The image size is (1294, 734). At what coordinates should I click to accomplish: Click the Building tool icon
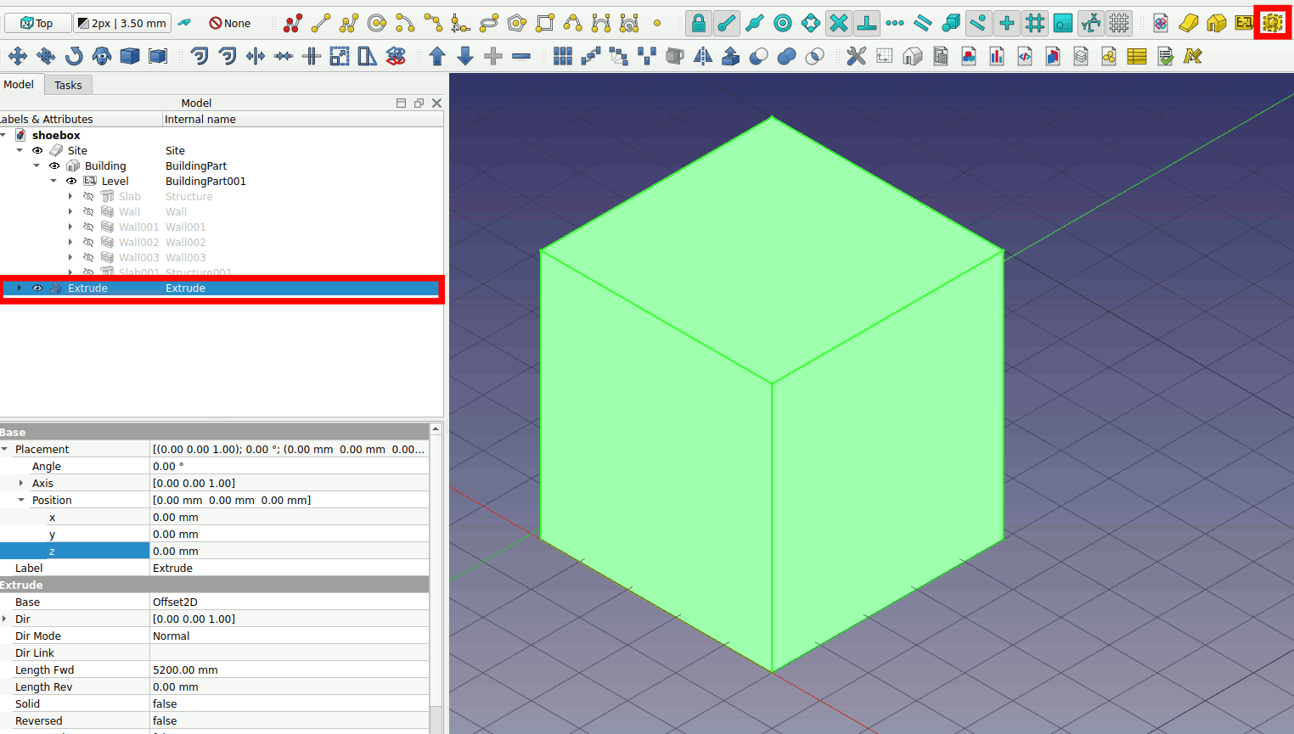(1216, 24)
